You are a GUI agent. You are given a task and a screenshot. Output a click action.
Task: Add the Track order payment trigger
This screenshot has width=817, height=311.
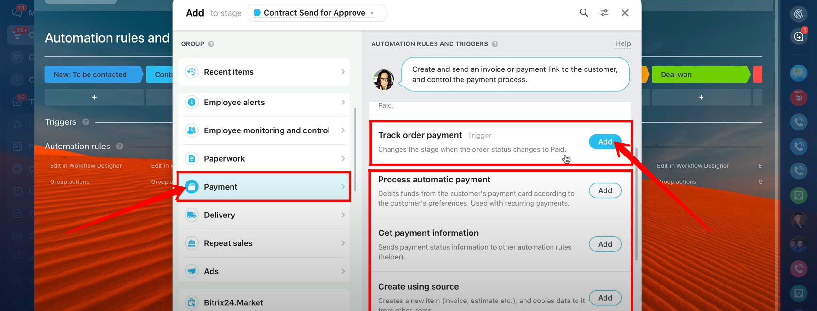coord(604,142)
